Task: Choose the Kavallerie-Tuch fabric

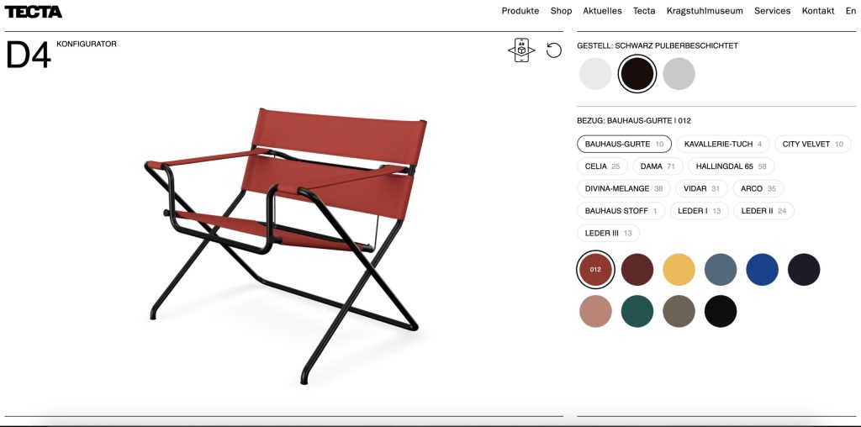Action: point(722,144)
